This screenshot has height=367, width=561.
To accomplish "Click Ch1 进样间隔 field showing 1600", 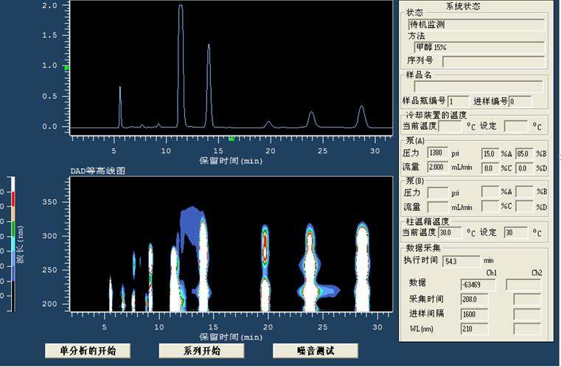I will 474,314.
